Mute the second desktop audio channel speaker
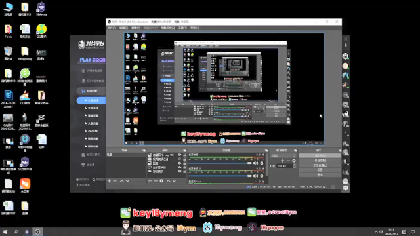This screenshot has width=420, height=236. pos(255,176)
